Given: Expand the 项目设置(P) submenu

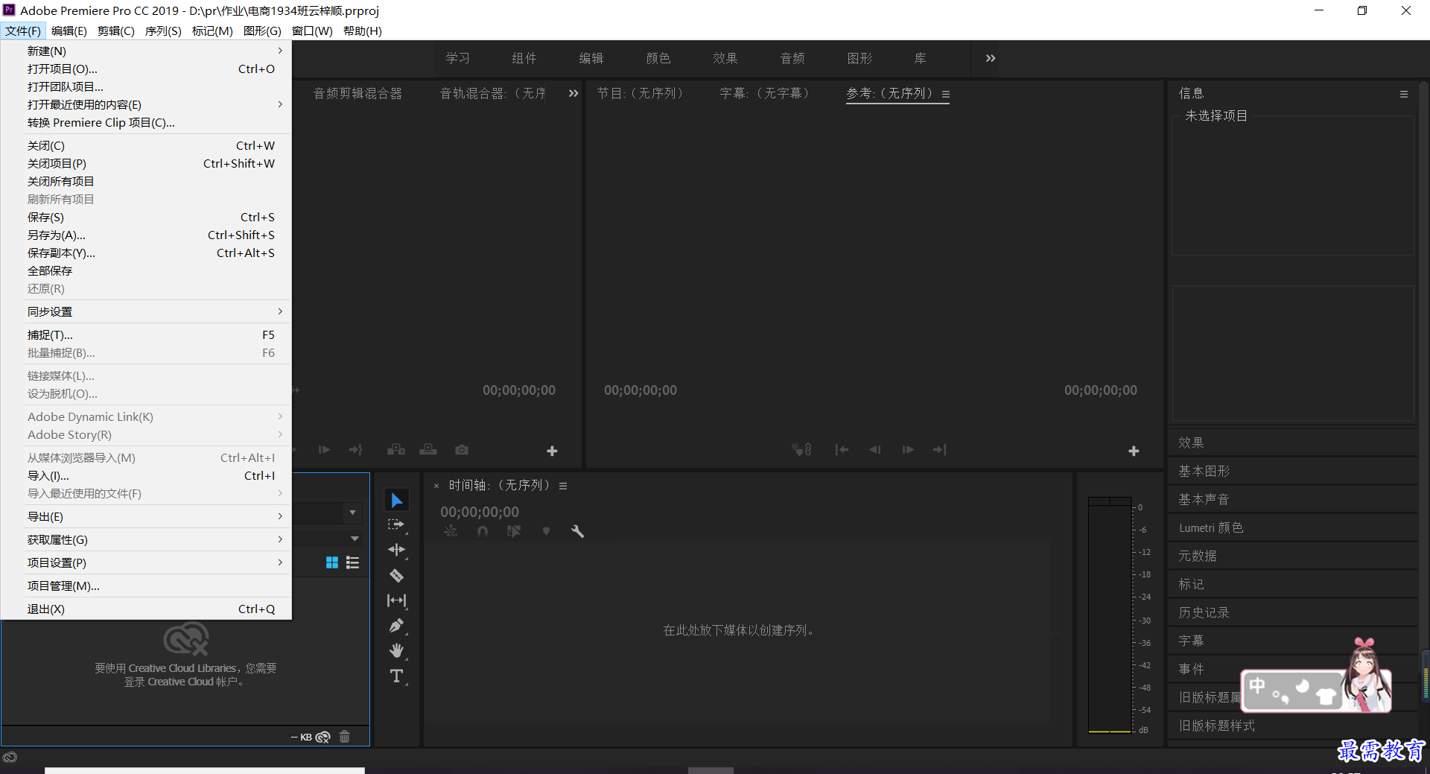Looking at the screenshot, I should 146,562.
